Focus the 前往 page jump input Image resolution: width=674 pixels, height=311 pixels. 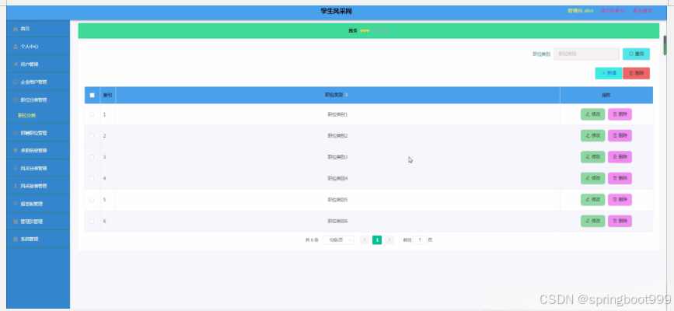[420, 240]
